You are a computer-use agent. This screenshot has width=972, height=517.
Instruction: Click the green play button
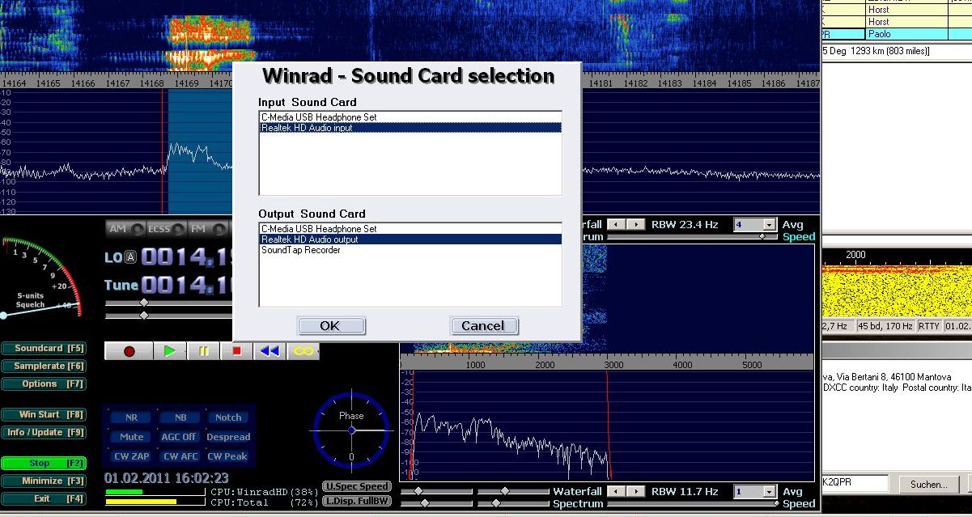click(169, 351)
